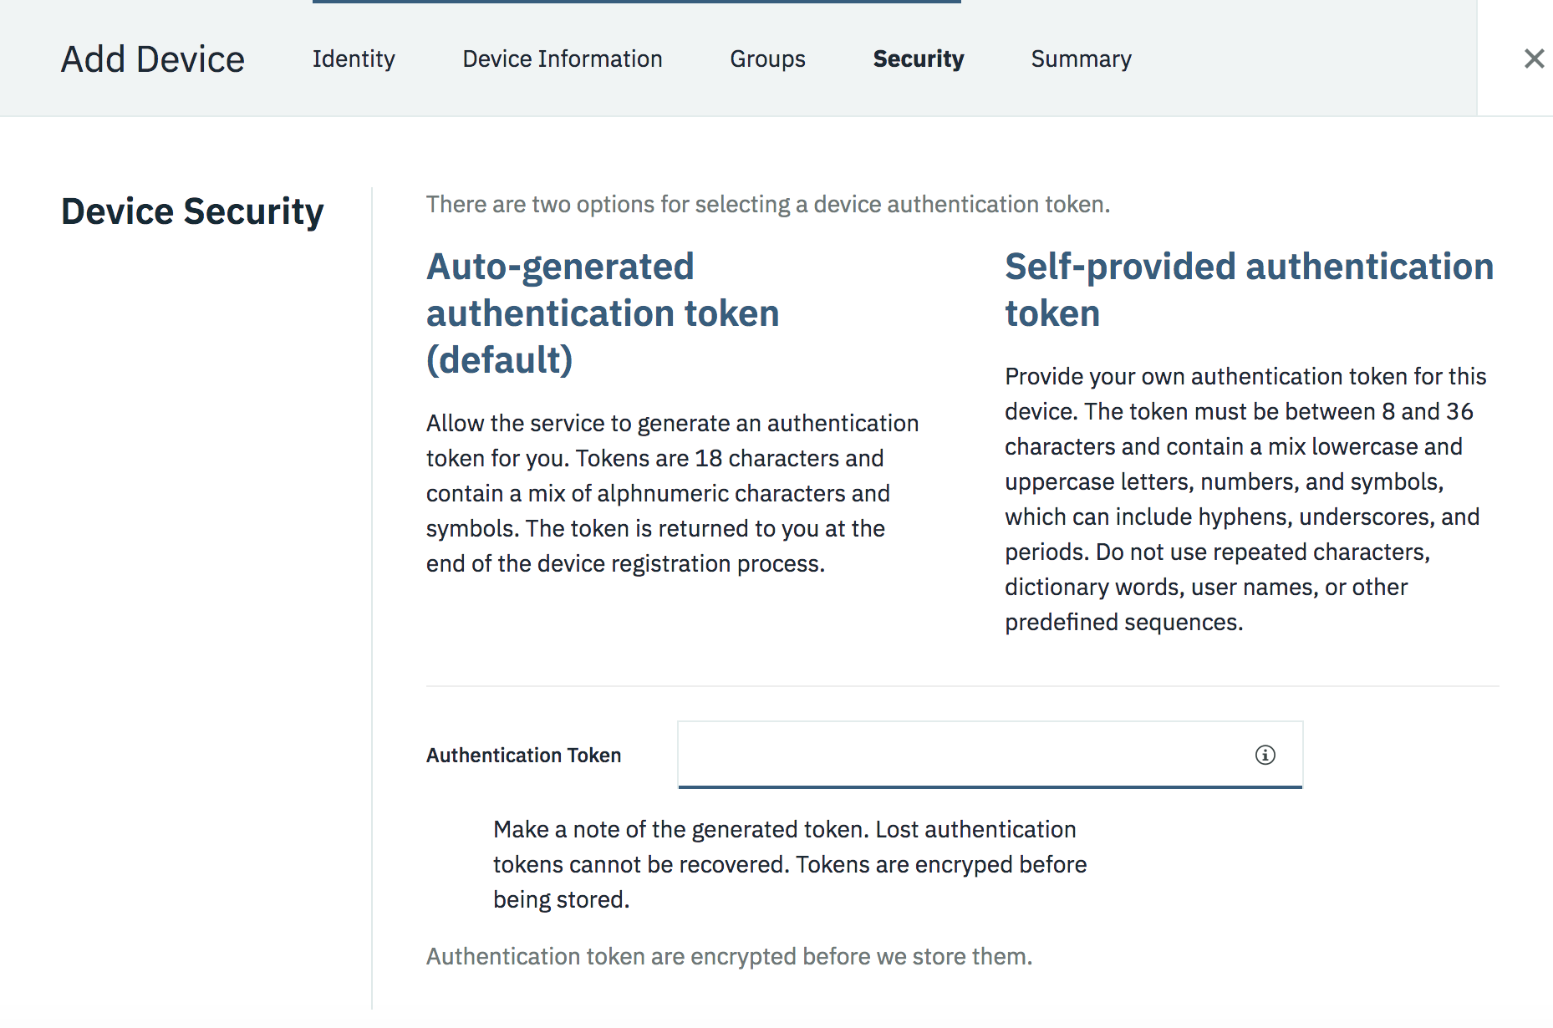Screen dimensions: 1553x1028
Task: Click the Auto-generated authentication token heading
Action: pyautogui.click(x=602, y=313)
